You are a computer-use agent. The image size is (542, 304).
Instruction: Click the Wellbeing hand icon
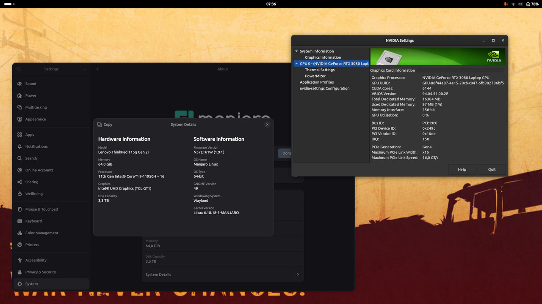19,194
